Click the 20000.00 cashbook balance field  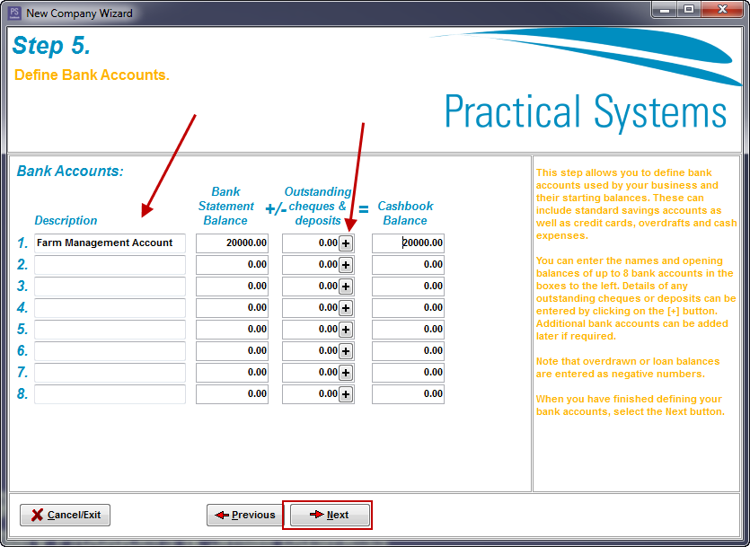coord(408,243)
